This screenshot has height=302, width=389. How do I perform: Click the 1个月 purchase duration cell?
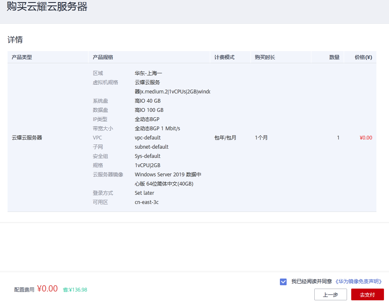[261, 138]
